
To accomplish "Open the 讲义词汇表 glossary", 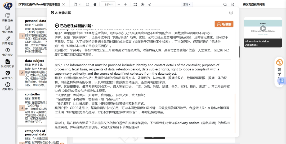I will click(7, 63).
